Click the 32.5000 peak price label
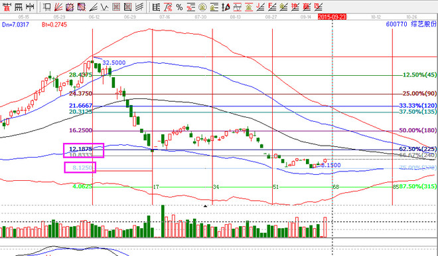438x256 pixels. tap(114, 63)
